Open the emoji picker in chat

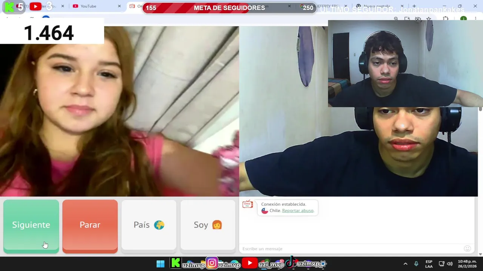pyautogui.click(x=467, y=248)
